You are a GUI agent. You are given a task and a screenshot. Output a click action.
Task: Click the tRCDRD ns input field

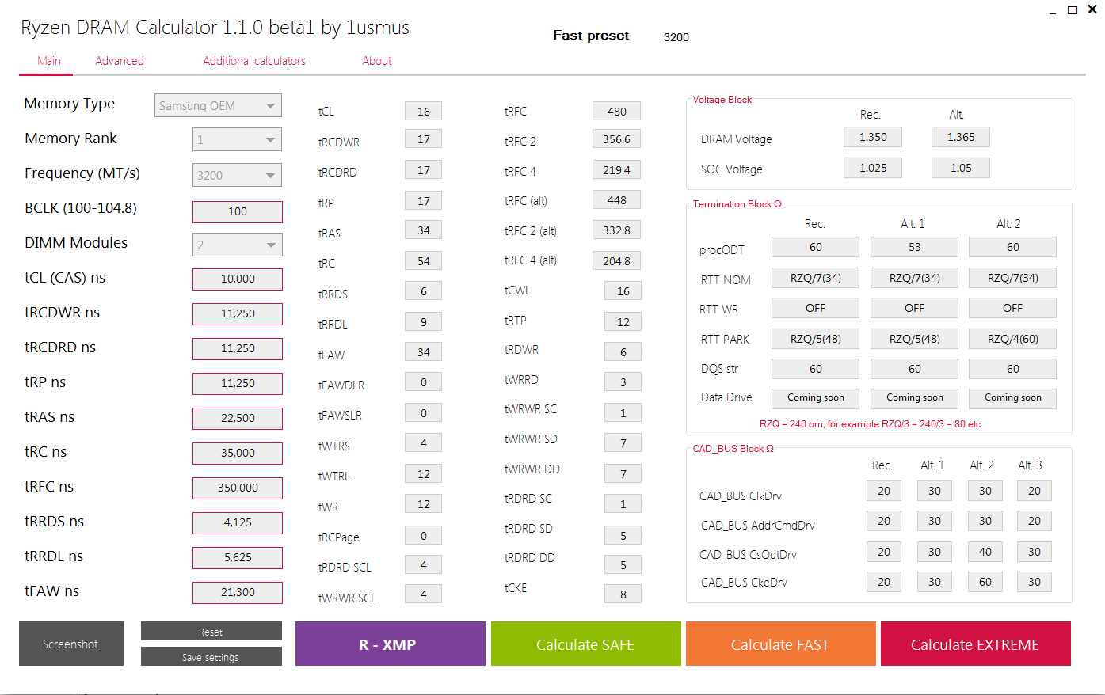tap(238, 348)
